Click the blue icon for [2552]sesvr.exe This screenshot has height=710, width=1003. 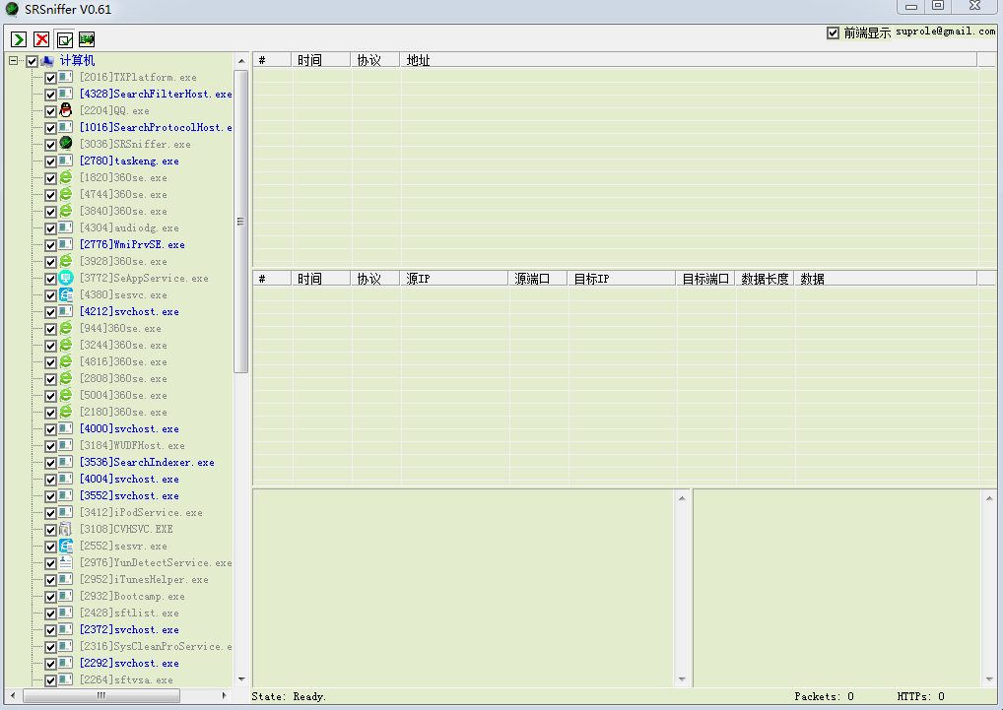66,546
